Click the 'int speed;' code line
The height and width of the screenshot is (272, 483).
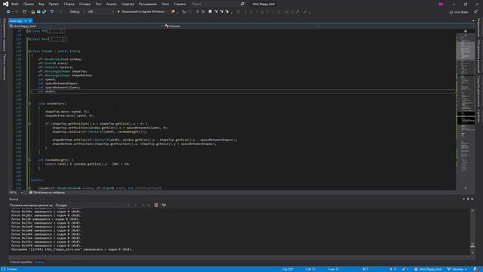coord(47,79)
